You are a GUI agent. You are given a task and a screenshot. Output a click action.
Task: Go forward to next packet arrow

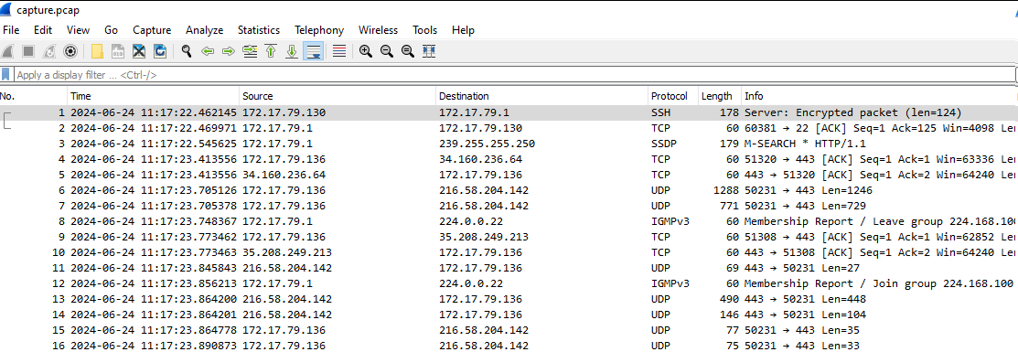229,51
